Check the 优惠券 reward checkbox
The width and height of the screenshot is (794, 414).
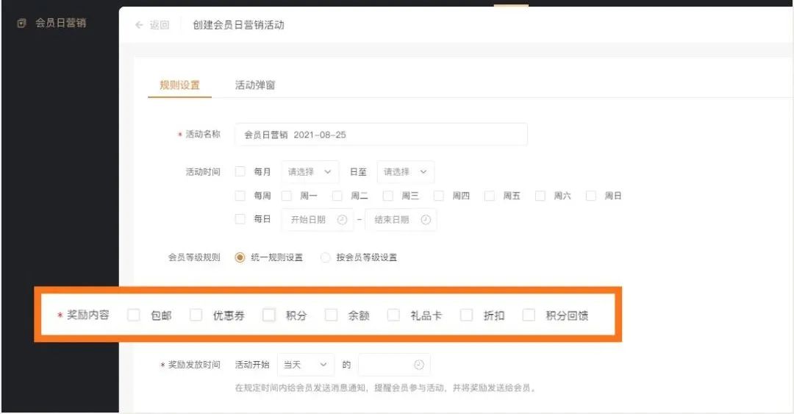[x=196, y=315]
